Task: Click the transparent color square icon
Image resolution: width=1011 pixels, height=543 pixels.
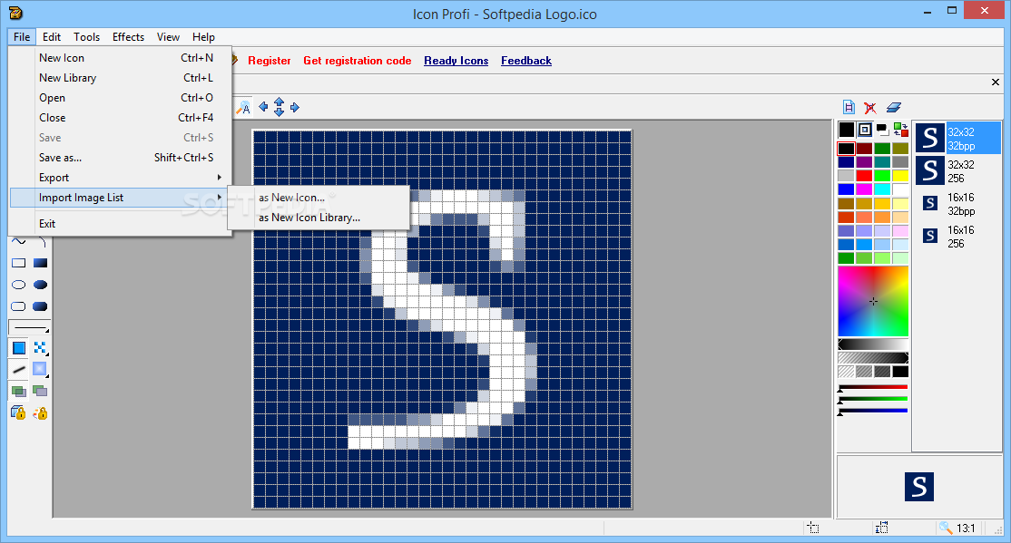Action: pos(865,131)
